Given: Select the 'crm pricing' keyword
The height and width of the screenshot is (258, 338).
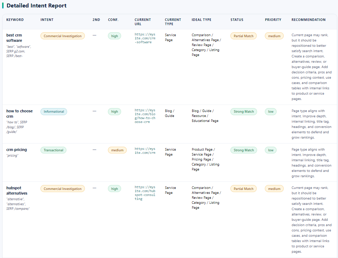Looking at the screenshot, I should pyautogui.click(x=17, y=150).
